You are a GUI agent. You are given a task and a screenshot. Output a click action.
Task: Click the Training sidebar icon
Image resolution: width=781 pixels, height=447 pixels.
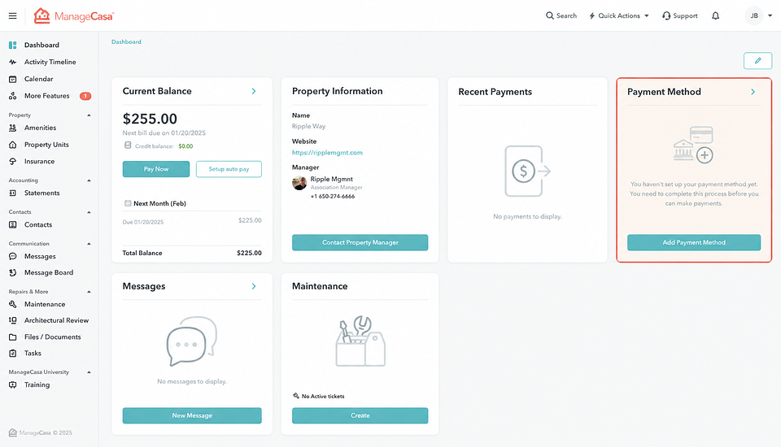coord(13,384)
